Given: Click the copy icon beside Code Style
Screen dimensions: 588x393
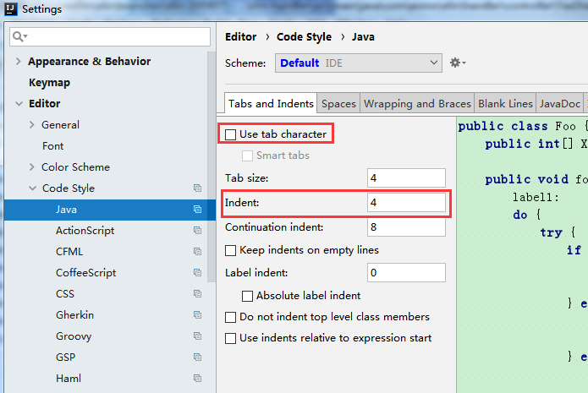Looking at the screenshot, I should 197,188.
